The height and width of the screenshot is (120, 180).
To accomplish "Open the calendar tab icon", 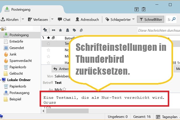I will [137, 9].
